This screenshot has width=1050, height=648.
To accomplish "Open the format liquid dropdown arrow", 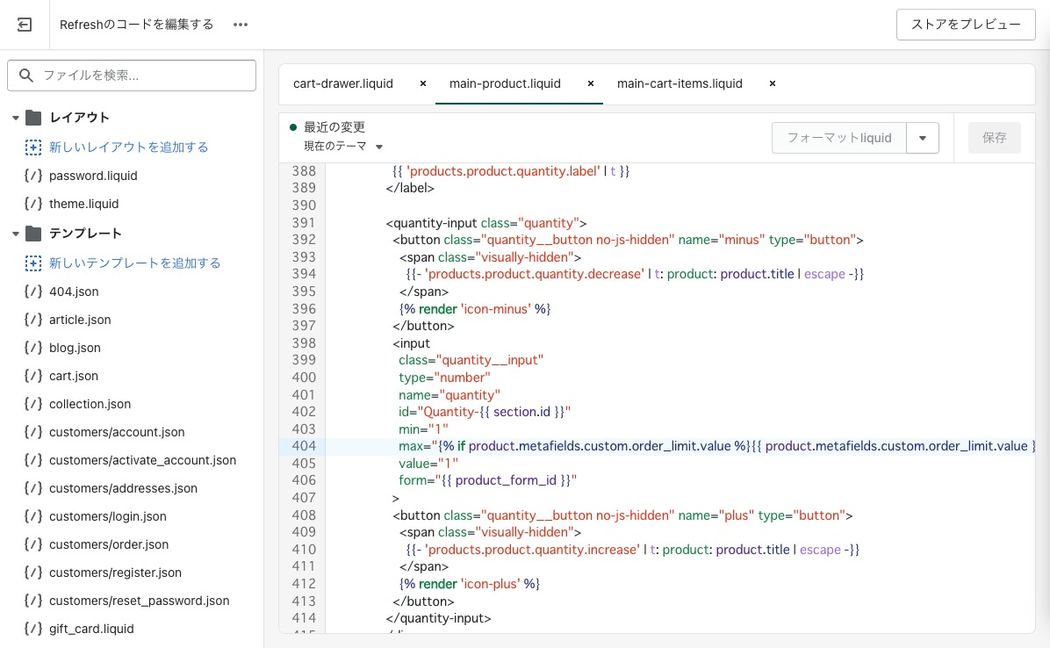I will (x=922, y=138).
